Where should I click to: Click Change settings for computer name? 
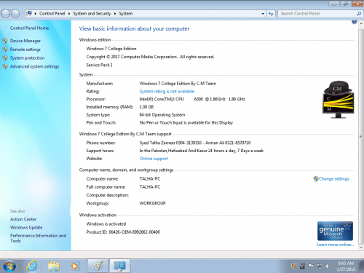click(x=334, y=179)
